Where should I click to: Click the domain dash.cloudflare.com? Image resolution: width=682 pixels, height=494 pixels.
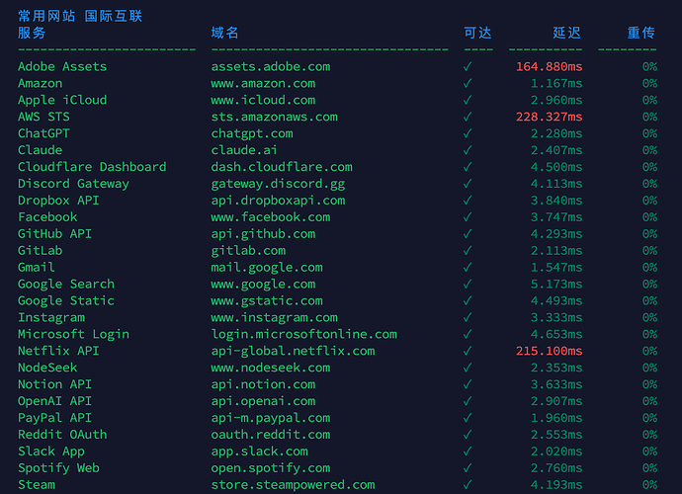282,167
